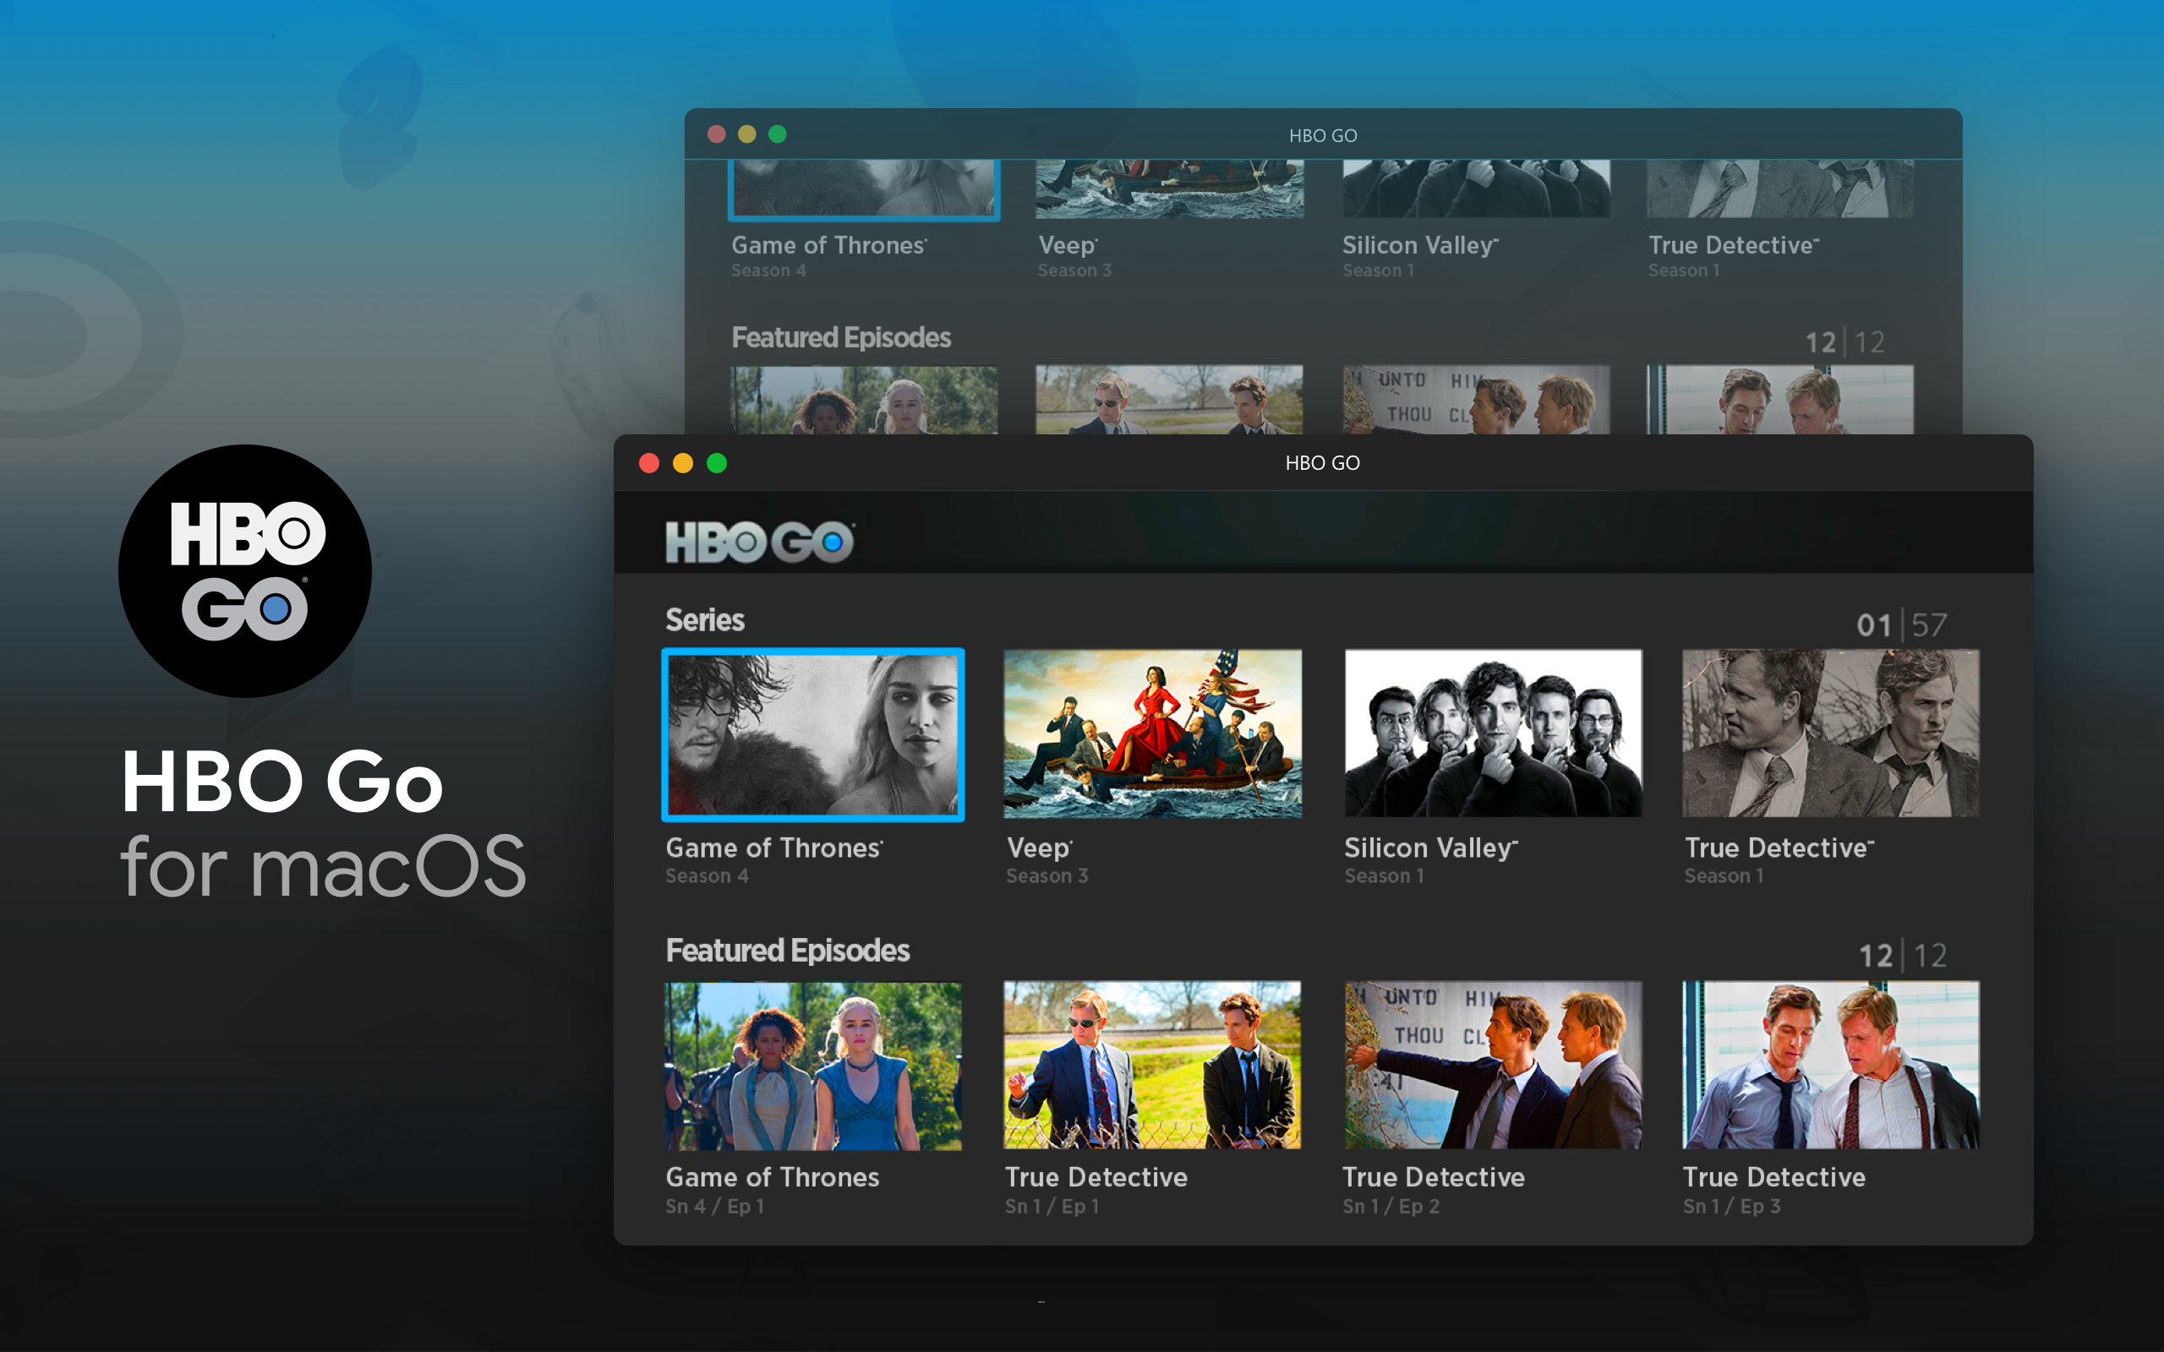
Task: Click 'Sn 1 / Ep 1' episode label
Action: (x=1052, y=1207)
